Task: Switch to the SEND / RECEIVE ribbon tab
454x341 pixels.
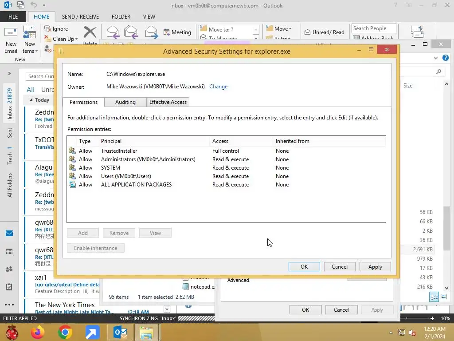Action: (80, 16)
